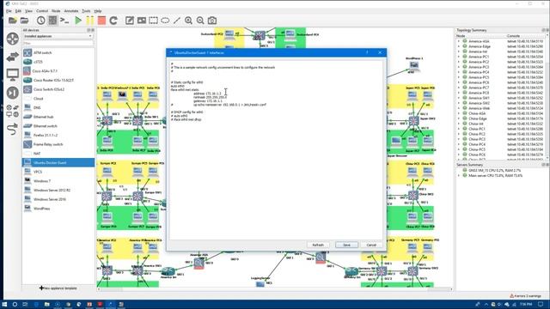Start all nodes with green play button
Image resolution: width=550 pixels, height=309 pixels.
(78, 21)
